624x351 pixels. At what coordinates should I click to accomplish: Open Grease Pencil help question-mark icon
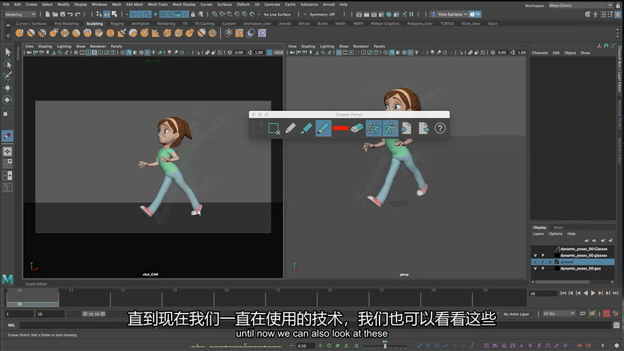pos(440,128)
